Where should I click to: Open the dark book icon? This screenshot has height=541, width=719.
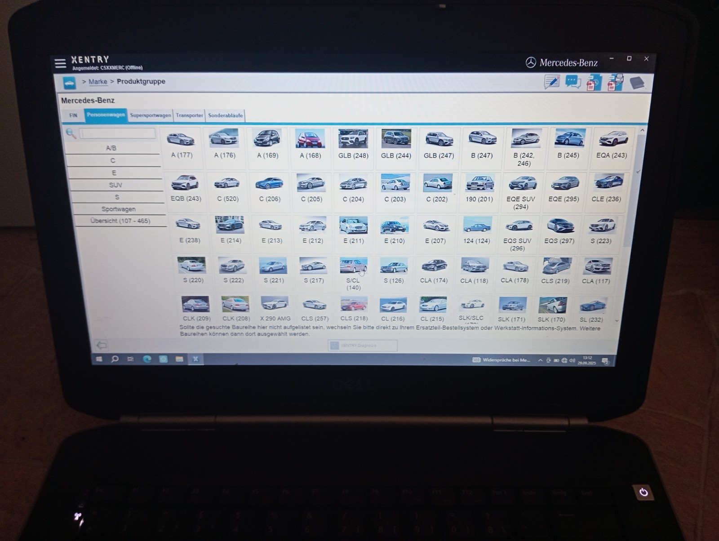click(637, 83)
